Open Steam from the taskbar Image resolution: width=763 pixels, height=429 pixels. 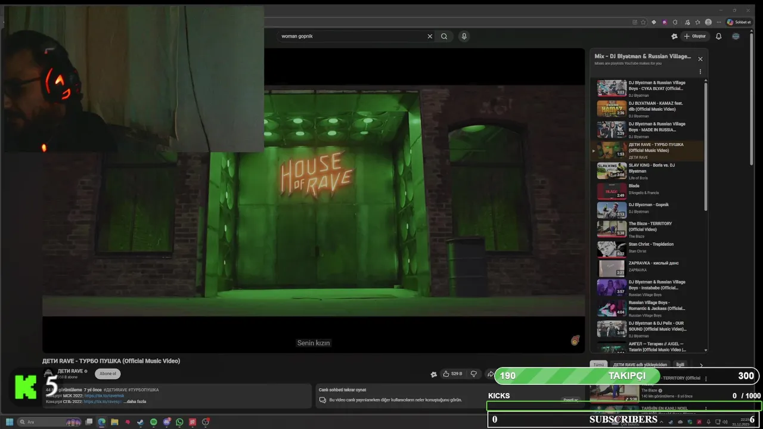140,422
